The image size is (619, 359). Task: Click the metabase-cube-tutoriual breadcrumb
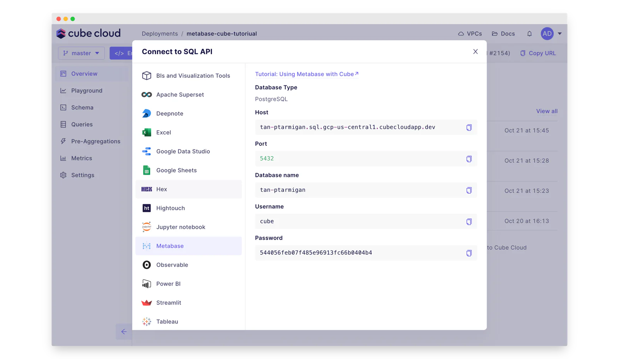tap(222, 34)
